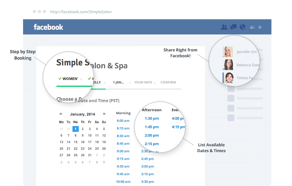
Task: Click Jennifer Sm name in friends list
Action: click(246, 52)
